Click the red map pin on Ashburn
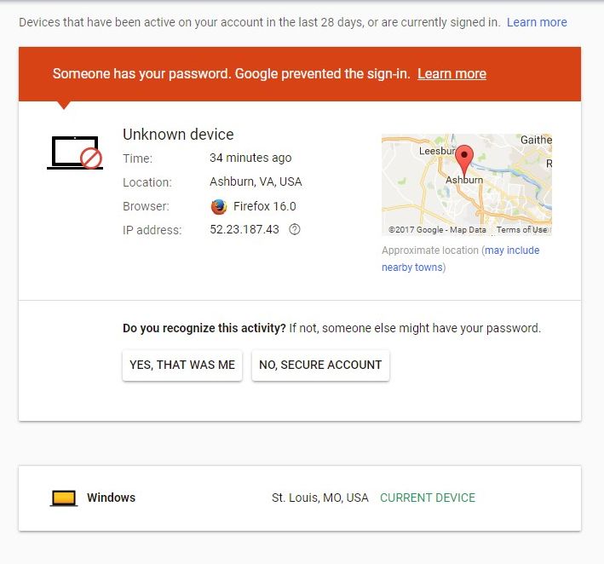This screenshot has width=604, height=564. [x=464, y=161]
